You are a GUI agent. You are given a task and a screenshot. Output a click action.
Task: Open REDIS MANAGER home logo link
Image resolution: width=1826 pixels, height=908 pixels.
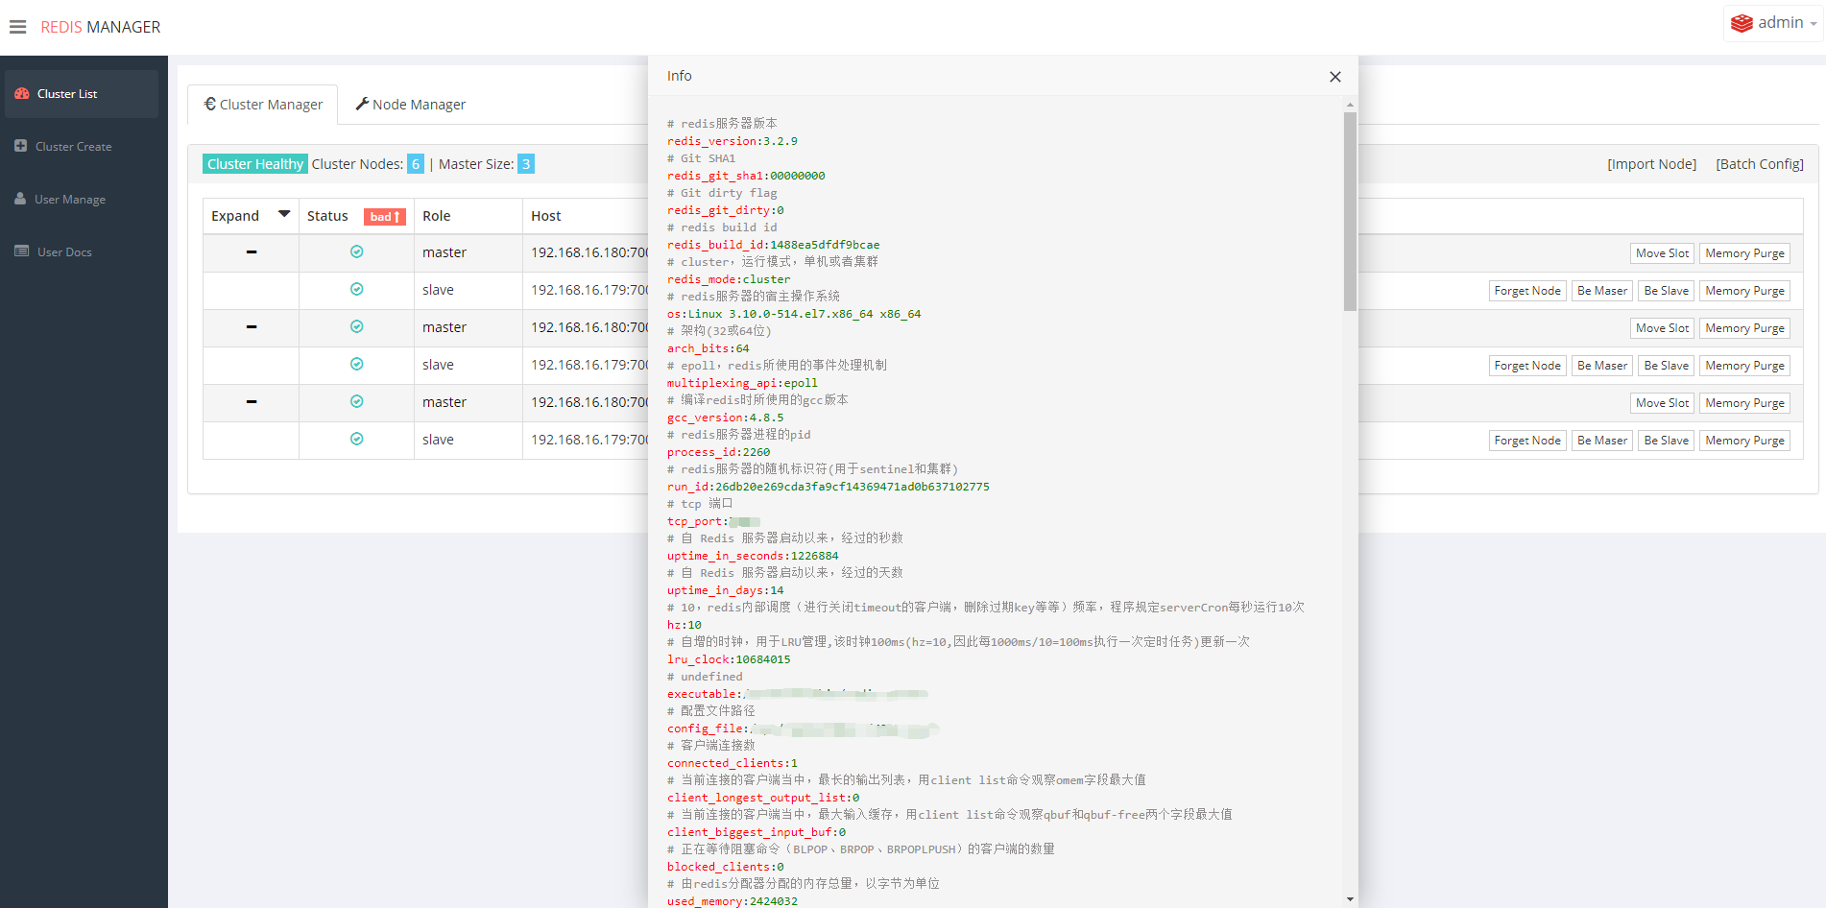101,27
